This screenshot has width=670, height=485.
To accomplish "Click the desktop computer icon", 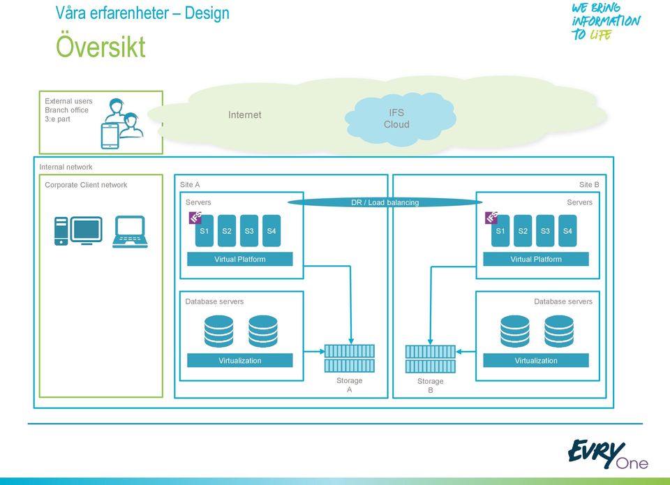I will pos(78,231).
